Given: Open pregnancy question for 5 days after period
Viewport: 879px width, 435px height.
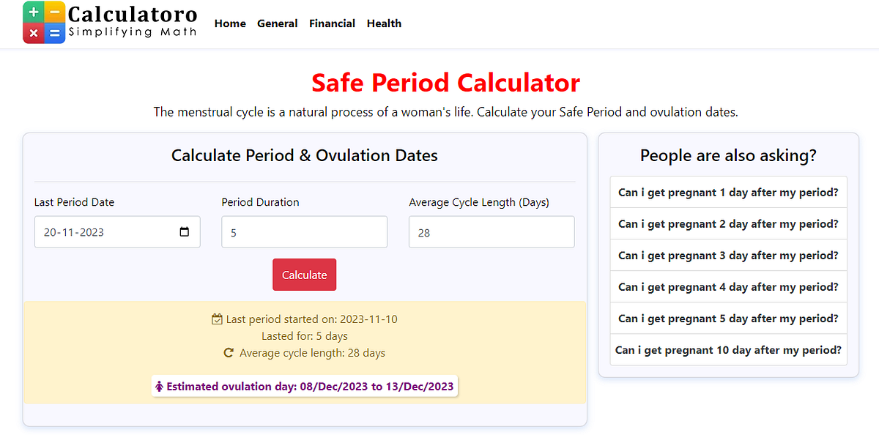Looking at the screenshot, I should point(728,318).
